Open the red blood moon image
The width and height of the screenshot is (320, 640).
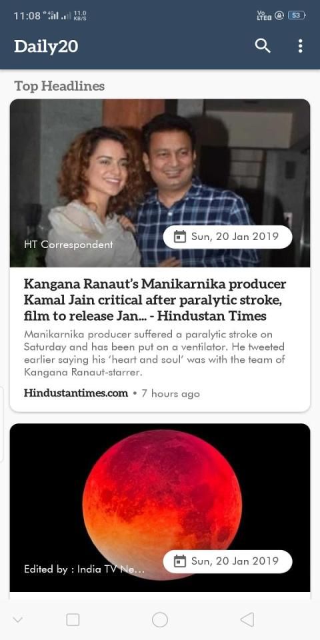point(160,507)
